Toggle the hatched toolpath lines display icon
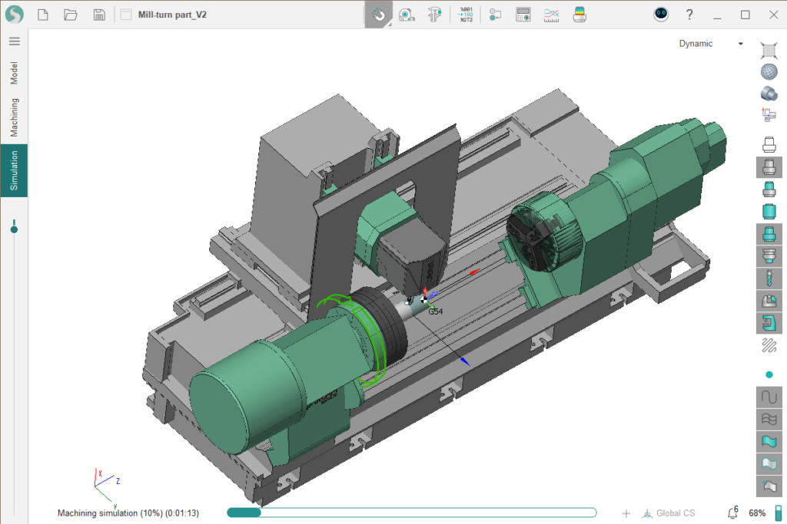 pyautogui.click(x=769, y=345)
